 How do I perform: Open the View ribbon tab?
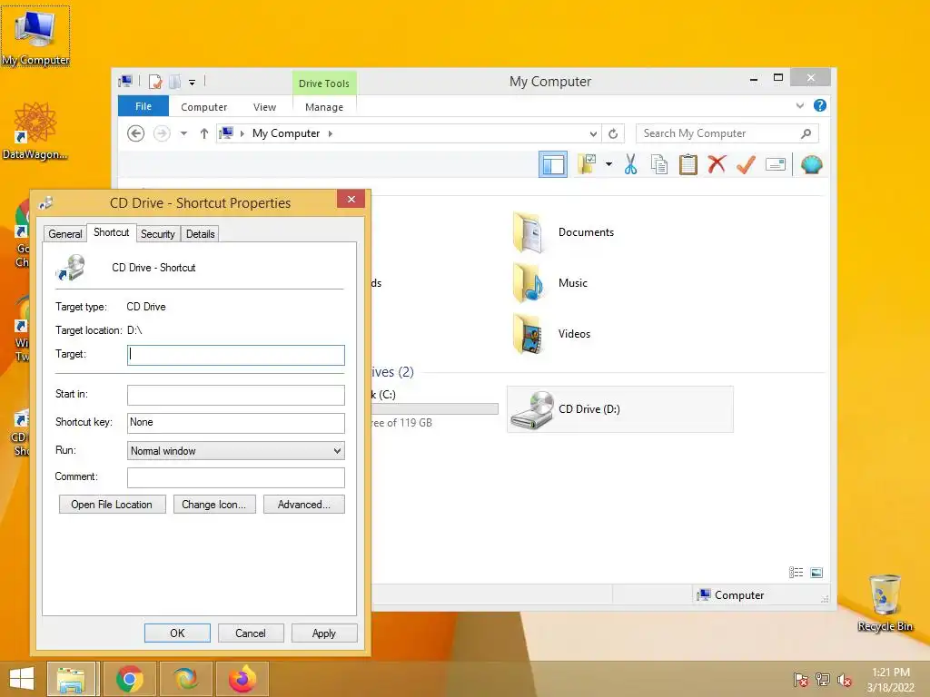tap(264, 107)
